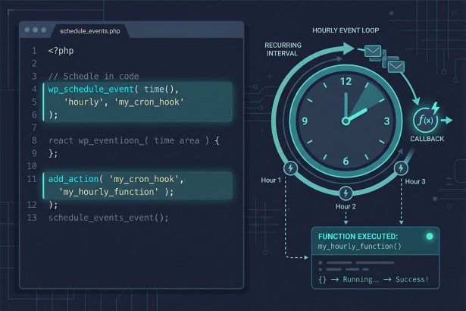Image resolution: width=466 pixels, height=311 pixels.
Task: Click the number 6 on the clock
Action: (x=346, y=161)
